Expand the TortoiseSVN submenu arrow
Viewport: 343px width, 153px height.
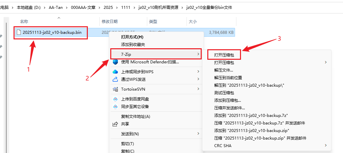(x=198, y=89)
